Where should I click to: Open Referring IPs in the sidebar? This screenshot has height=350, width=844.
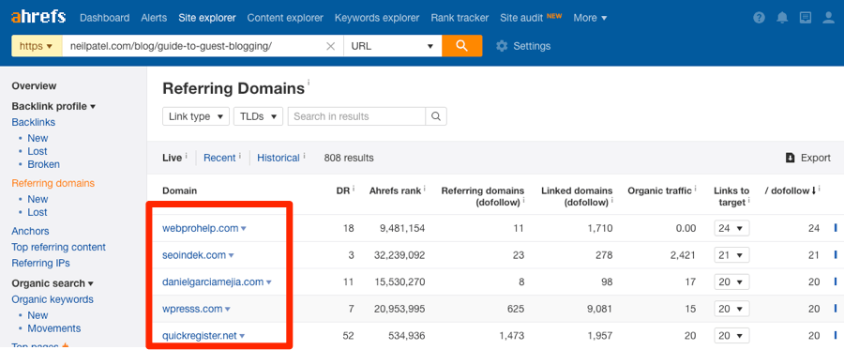tap(41, 263)
